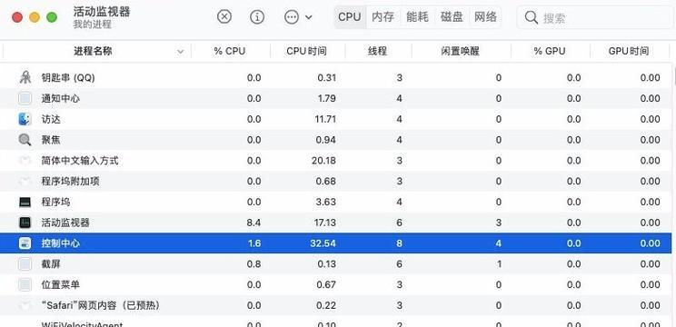Open the process info (i) icon
This screenshot has width=676, height=327.
pyautogui.click(x=257, y=16)
